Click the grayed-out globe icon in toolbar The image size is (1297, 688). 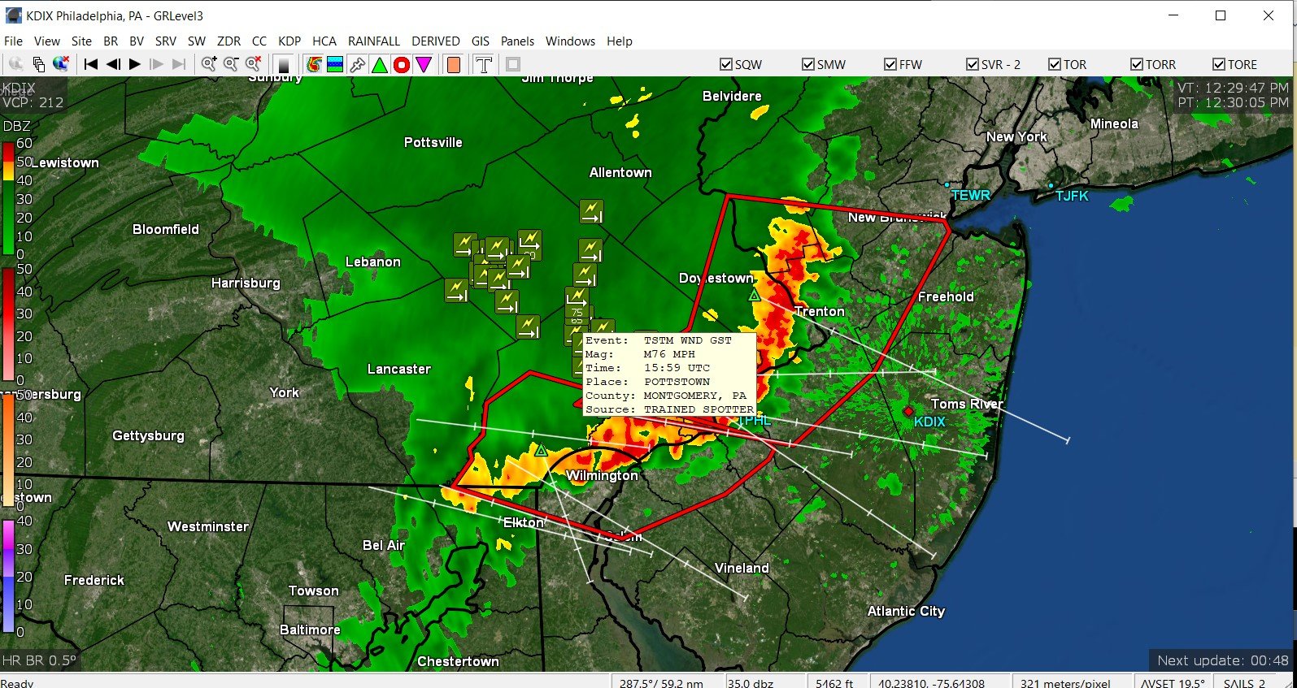pyautogui.click(x=15, y=64)
